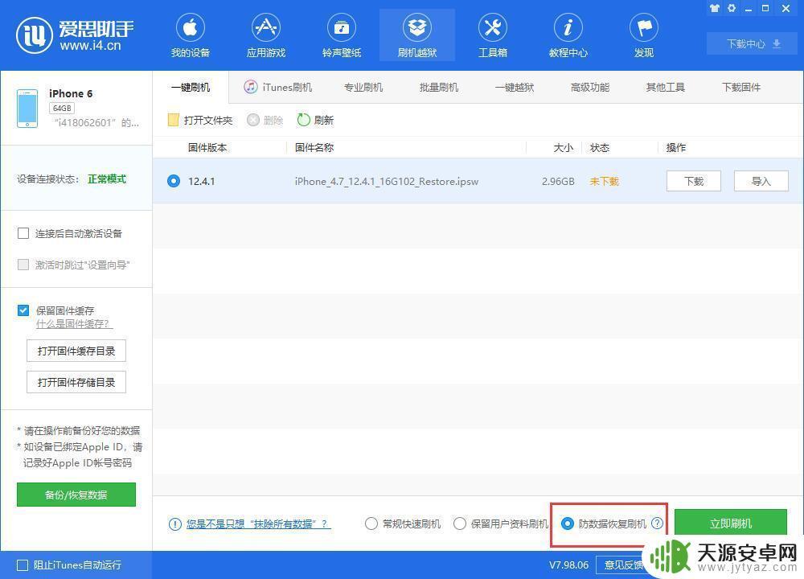This screenshot has width=804, height=579.
Task: Click 2.96GB size value
Action: point(558,181)
